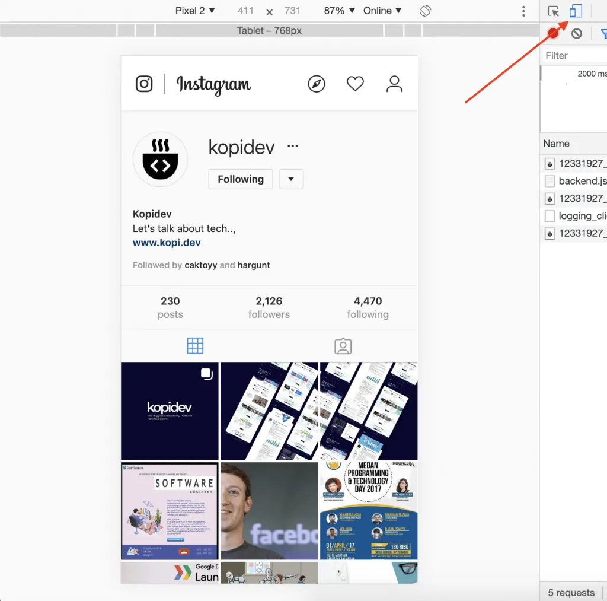Open the Explore compass icon
Viewport: 607px width, 601px height.
[317, 84]
